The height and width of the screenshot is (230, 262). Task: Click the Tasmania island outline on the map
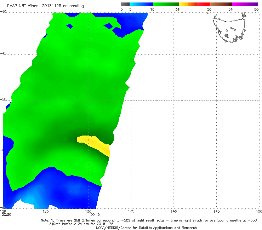pyautogui.click(x=230, y=29)
